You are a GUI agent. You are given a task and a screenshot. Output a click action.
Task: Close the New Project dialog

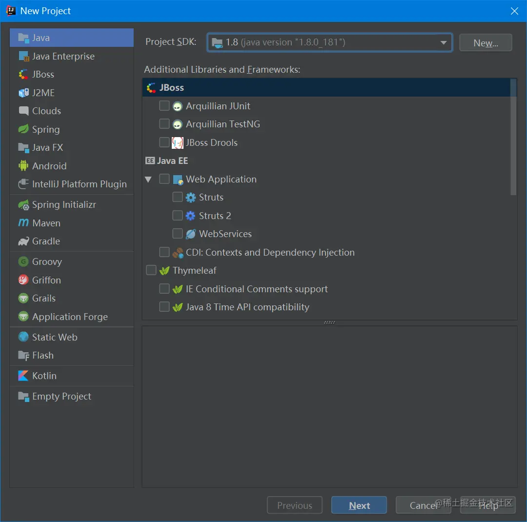click(x=514, y=11)
